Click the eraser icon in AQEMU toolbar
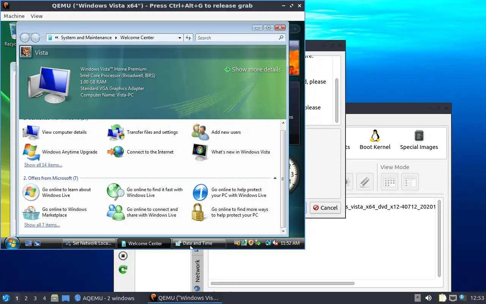 click(x=365, y=182)
